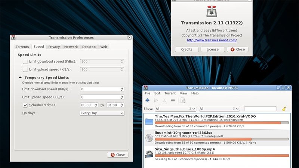
Task: Close the About Transmission dialog with Close button
Action: (x=238, y=50)
